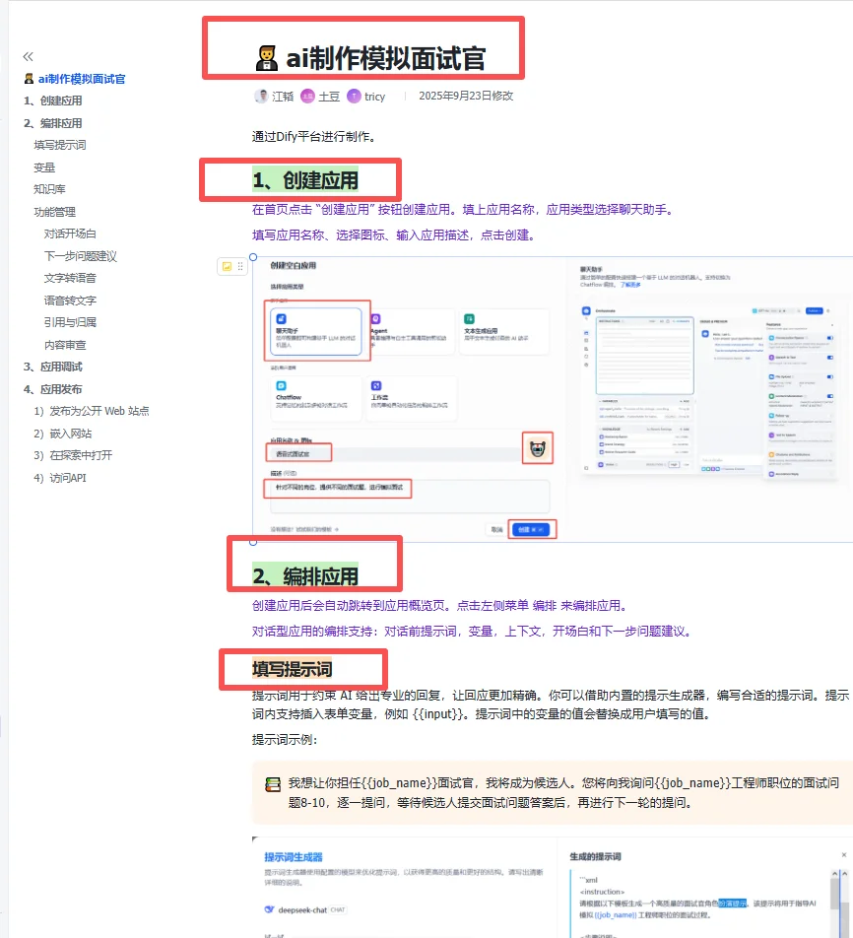The image size is (853, 938).
Task: Click the books emoji icon in the callout
Action: 273,784
